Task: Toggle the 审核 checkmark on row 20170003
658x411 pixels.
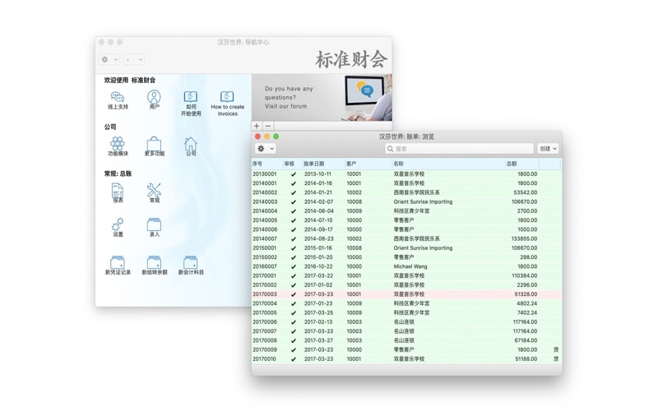Action: (293, 294)
